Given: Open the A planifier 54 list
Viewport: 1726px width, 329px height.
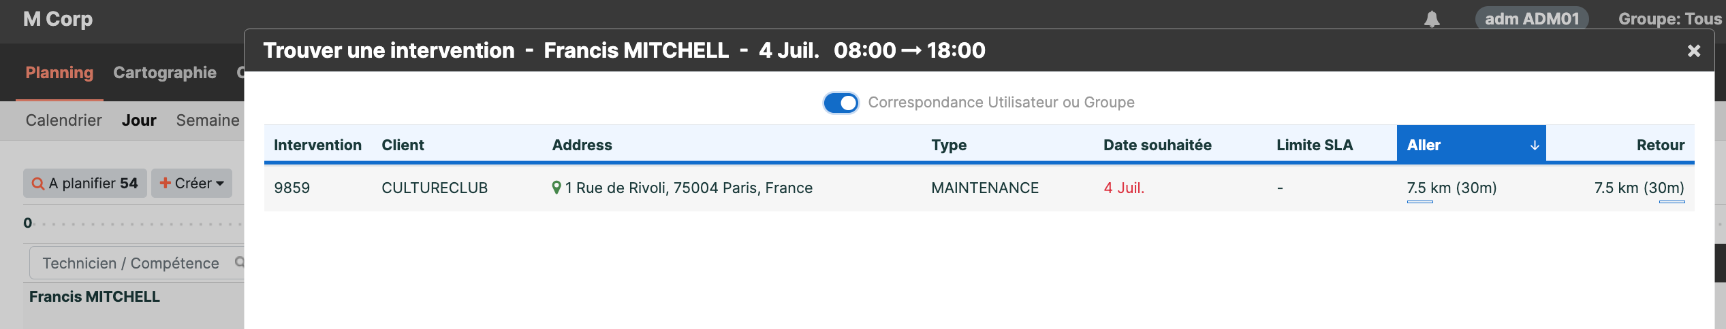Looking at the screenshot, I should pos(85,184).
